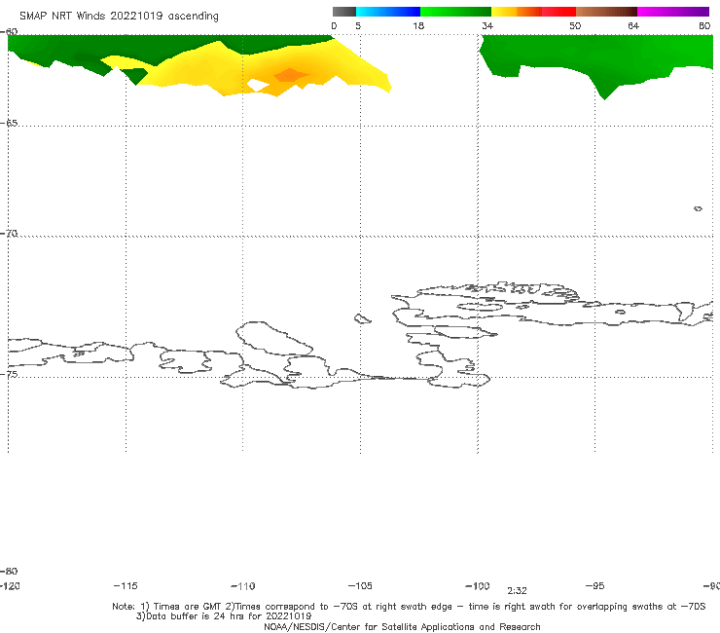Click the small island outline near -91 longitude
The height and width of the screenshot is (633, 720).
[x=698, y=208]
